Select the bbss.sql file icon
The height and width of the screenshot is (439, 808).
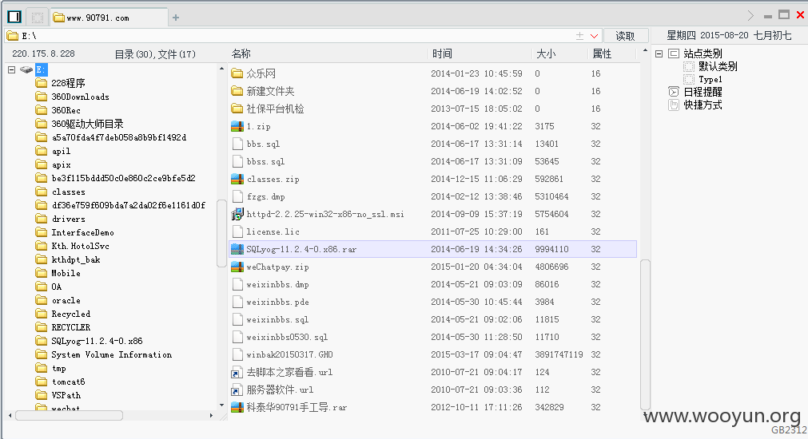point(237,161)
